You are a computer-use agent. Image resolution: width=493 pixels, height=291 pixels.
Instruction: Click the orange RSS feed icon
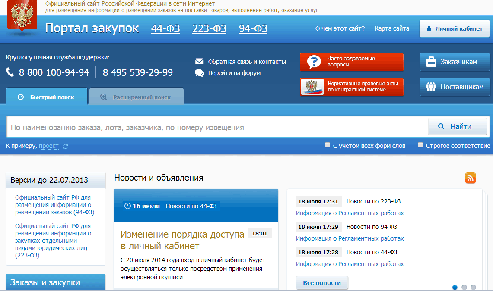[x=470, y=178]
